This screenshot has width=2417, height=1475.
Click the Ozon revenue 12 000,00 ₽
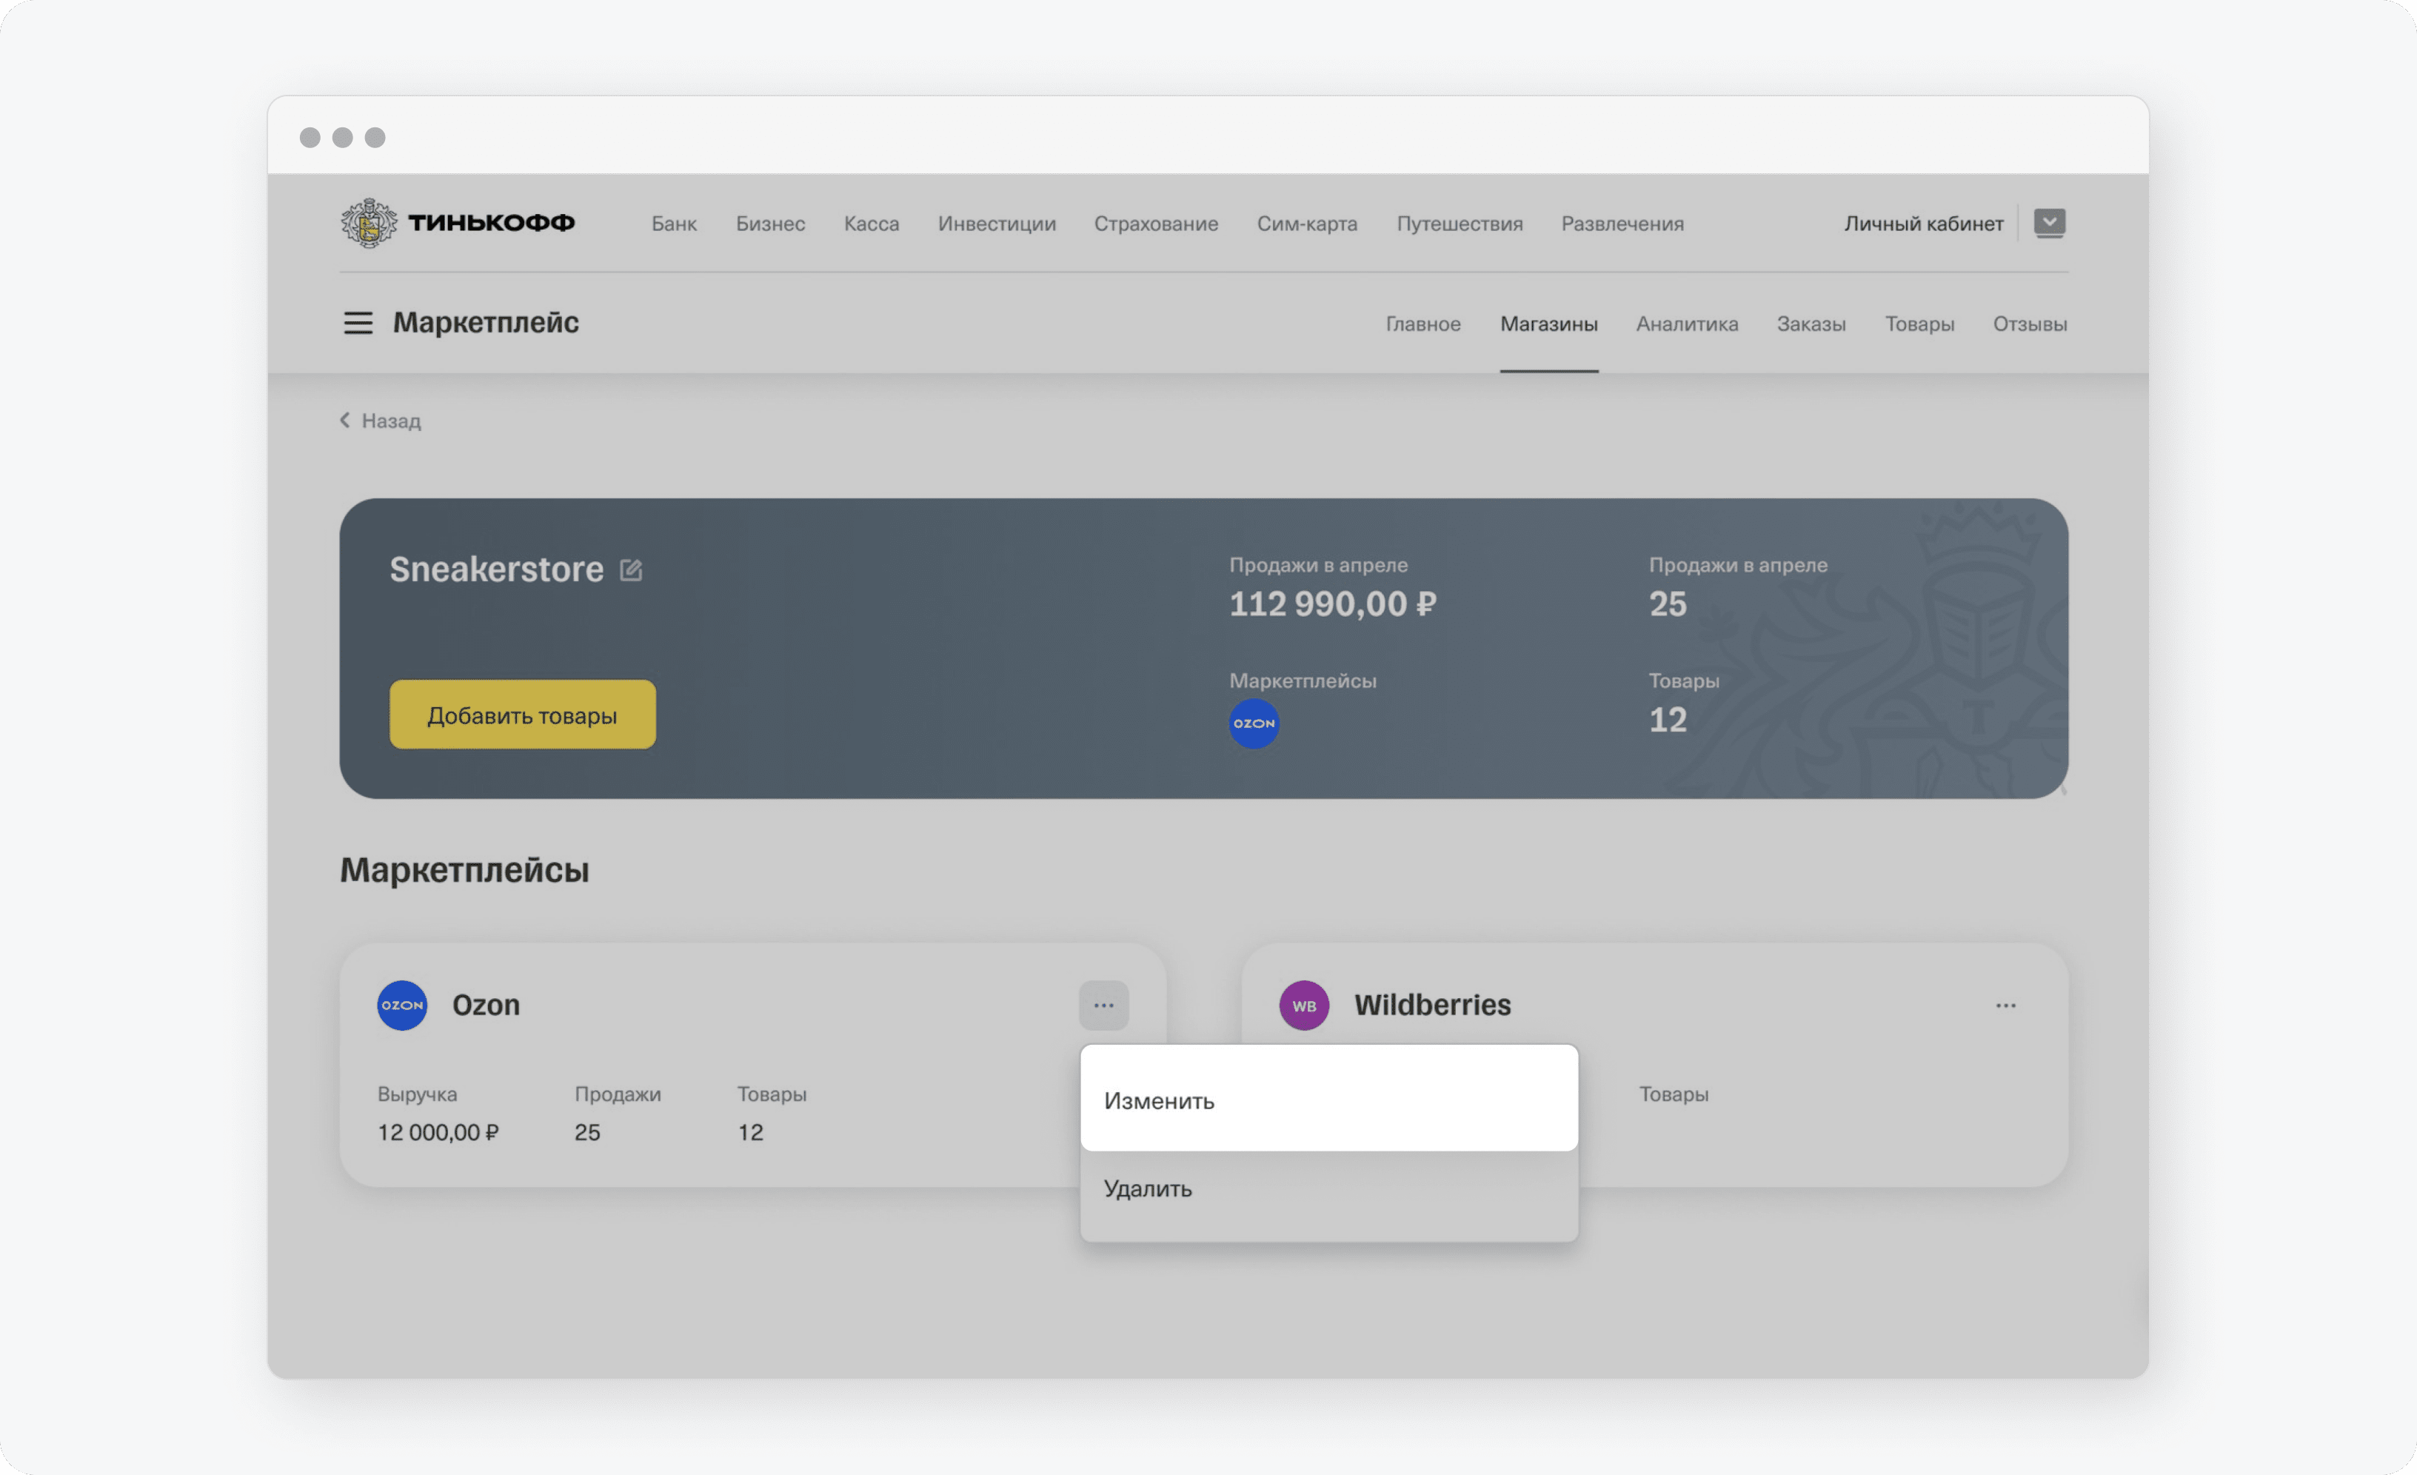[x=438, y=1133]
